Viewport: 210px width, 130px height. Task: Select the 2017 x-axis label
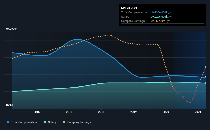click(69, 112)
